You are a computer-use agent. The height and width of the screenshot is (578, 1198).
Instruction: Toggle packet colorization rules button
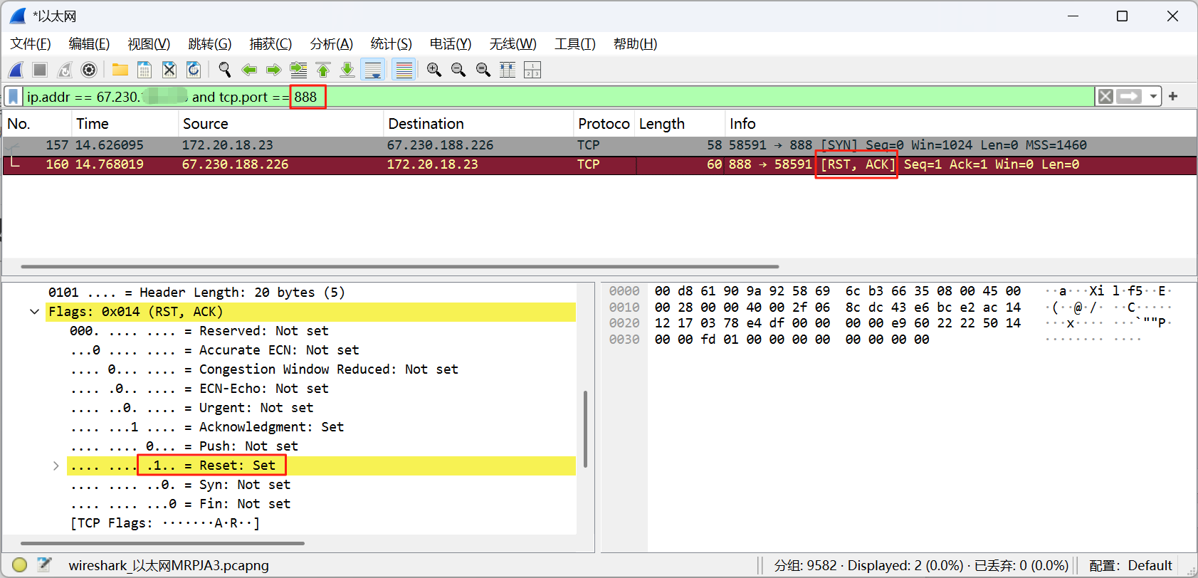click(x=404, y=70)
